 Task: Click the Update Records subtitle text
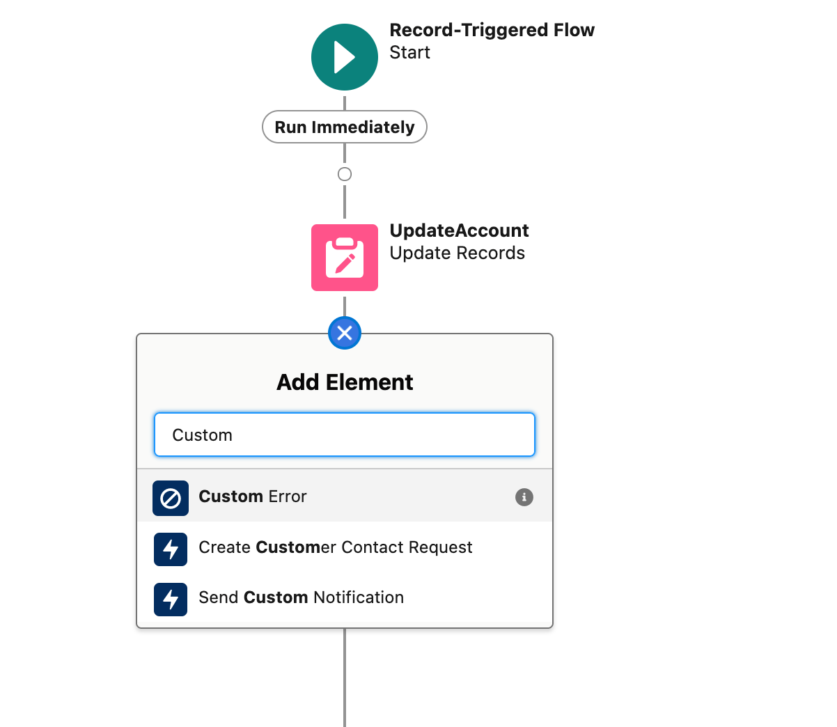tap(457, 253)
